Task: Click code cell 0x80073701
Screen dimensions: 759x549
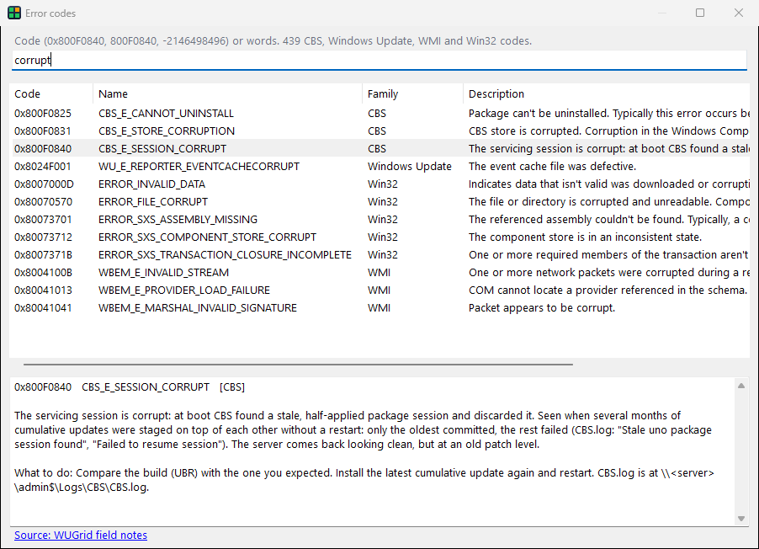Action: 43,220
